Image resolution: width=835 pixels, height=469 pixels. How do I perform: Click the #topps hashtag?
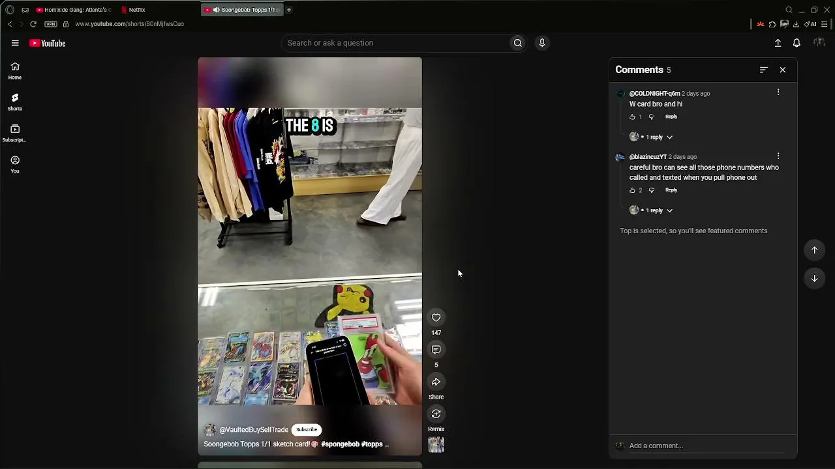(372, 444)
